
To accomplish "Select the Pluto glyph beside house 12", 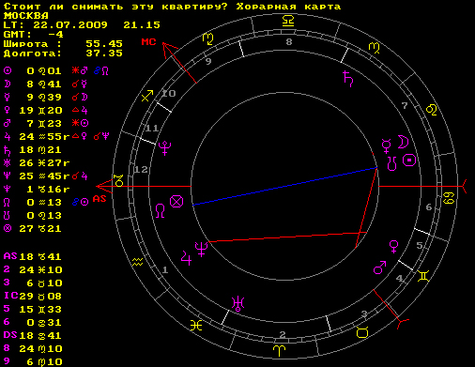I will click(165, 148).
